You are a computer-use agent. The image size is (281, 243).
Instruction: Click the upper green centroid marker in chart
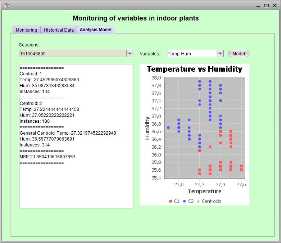pyautogui.click(x=202, y=114)
